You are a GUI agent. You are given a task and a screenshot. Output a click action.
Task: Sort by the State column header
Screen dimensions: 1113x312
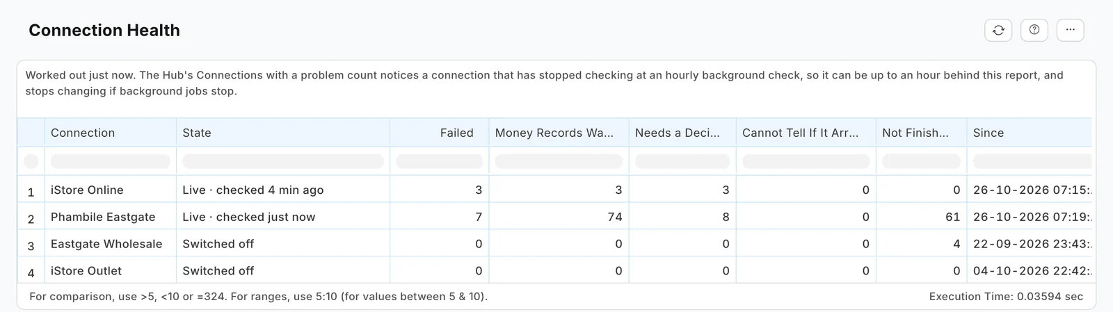click(x=283, y=133)
